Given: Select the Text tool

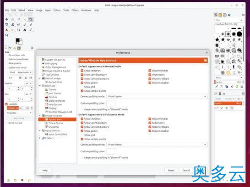Looking at the screenshot, I should coord(25,30).
